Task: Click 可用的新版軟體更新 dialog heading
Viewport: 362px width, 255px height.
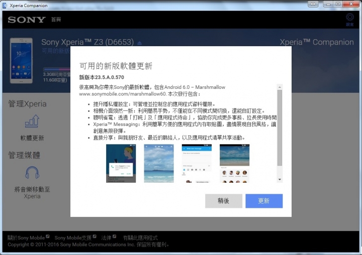Action: tap(116, 66)
